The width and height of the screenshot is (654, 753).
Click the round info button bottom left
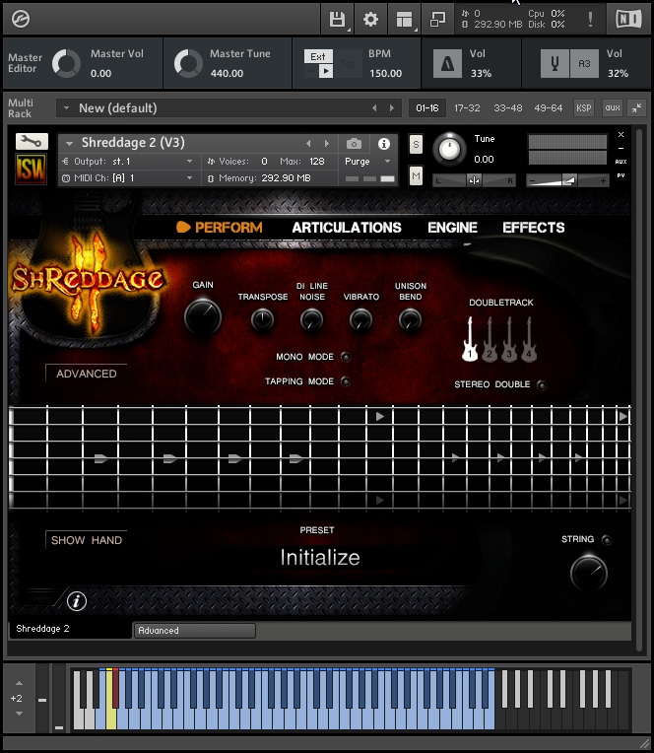tap(77, 600)
